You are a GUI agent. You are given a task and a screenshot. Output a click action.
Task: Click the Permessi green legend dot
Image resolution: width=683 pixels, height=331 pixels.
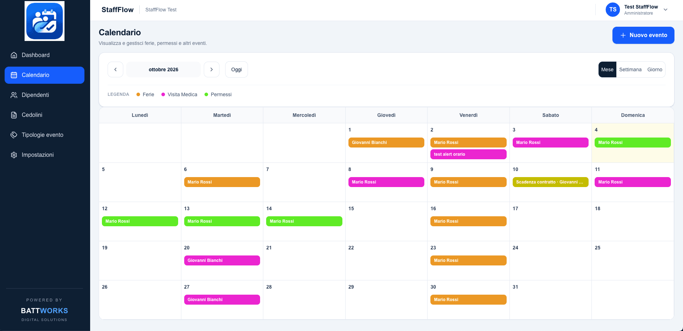pos(206,94)
